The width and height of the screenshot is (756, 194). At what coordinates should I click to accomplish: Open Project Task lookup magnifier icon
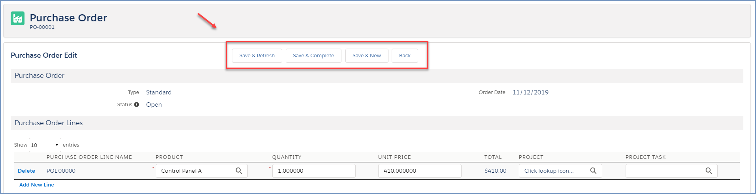[709, 171]
